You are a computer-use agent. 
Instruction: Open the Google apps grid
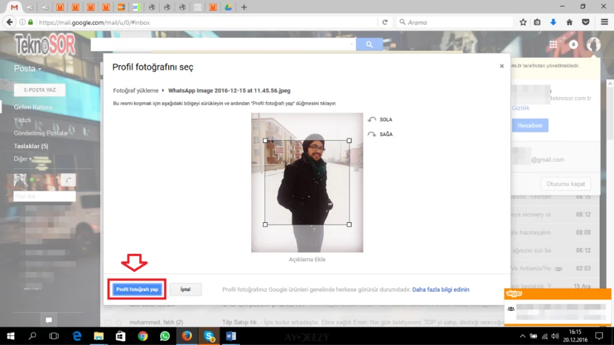click(x=553, y=44)
